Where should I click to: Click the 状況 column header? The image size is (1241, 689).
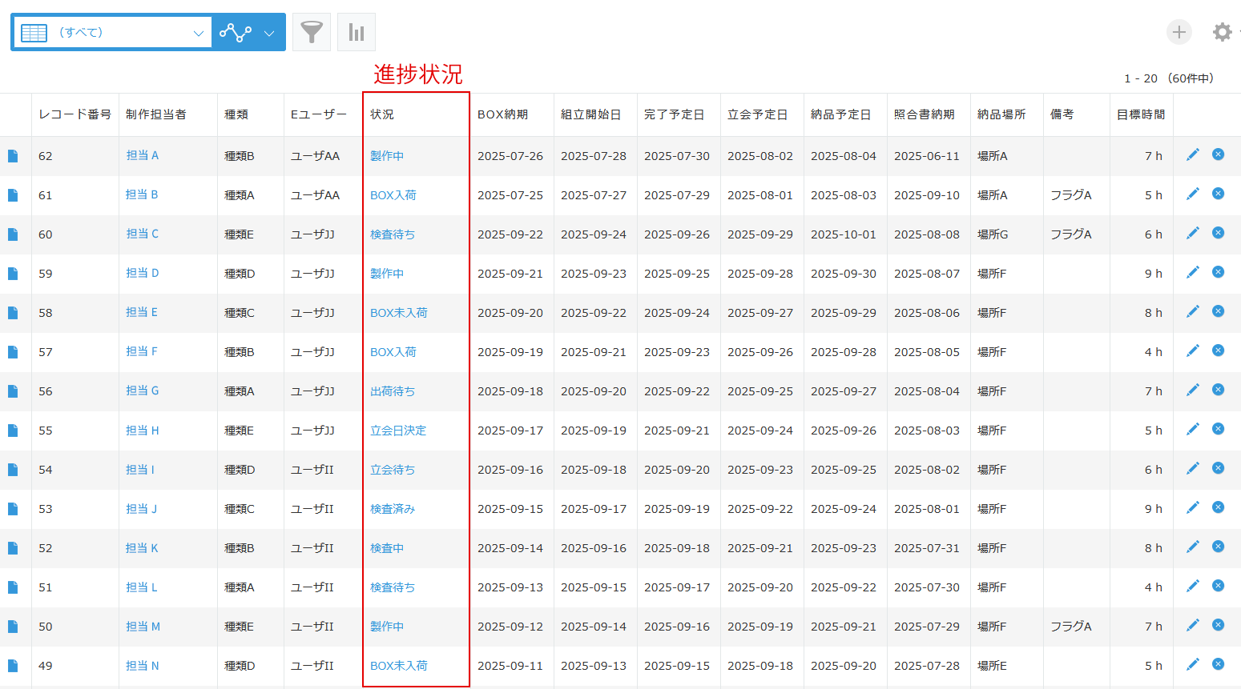tap(382, 114)
